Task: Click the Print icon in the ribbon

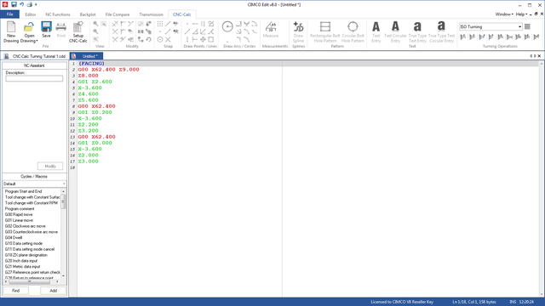Action: click(60, 27)
